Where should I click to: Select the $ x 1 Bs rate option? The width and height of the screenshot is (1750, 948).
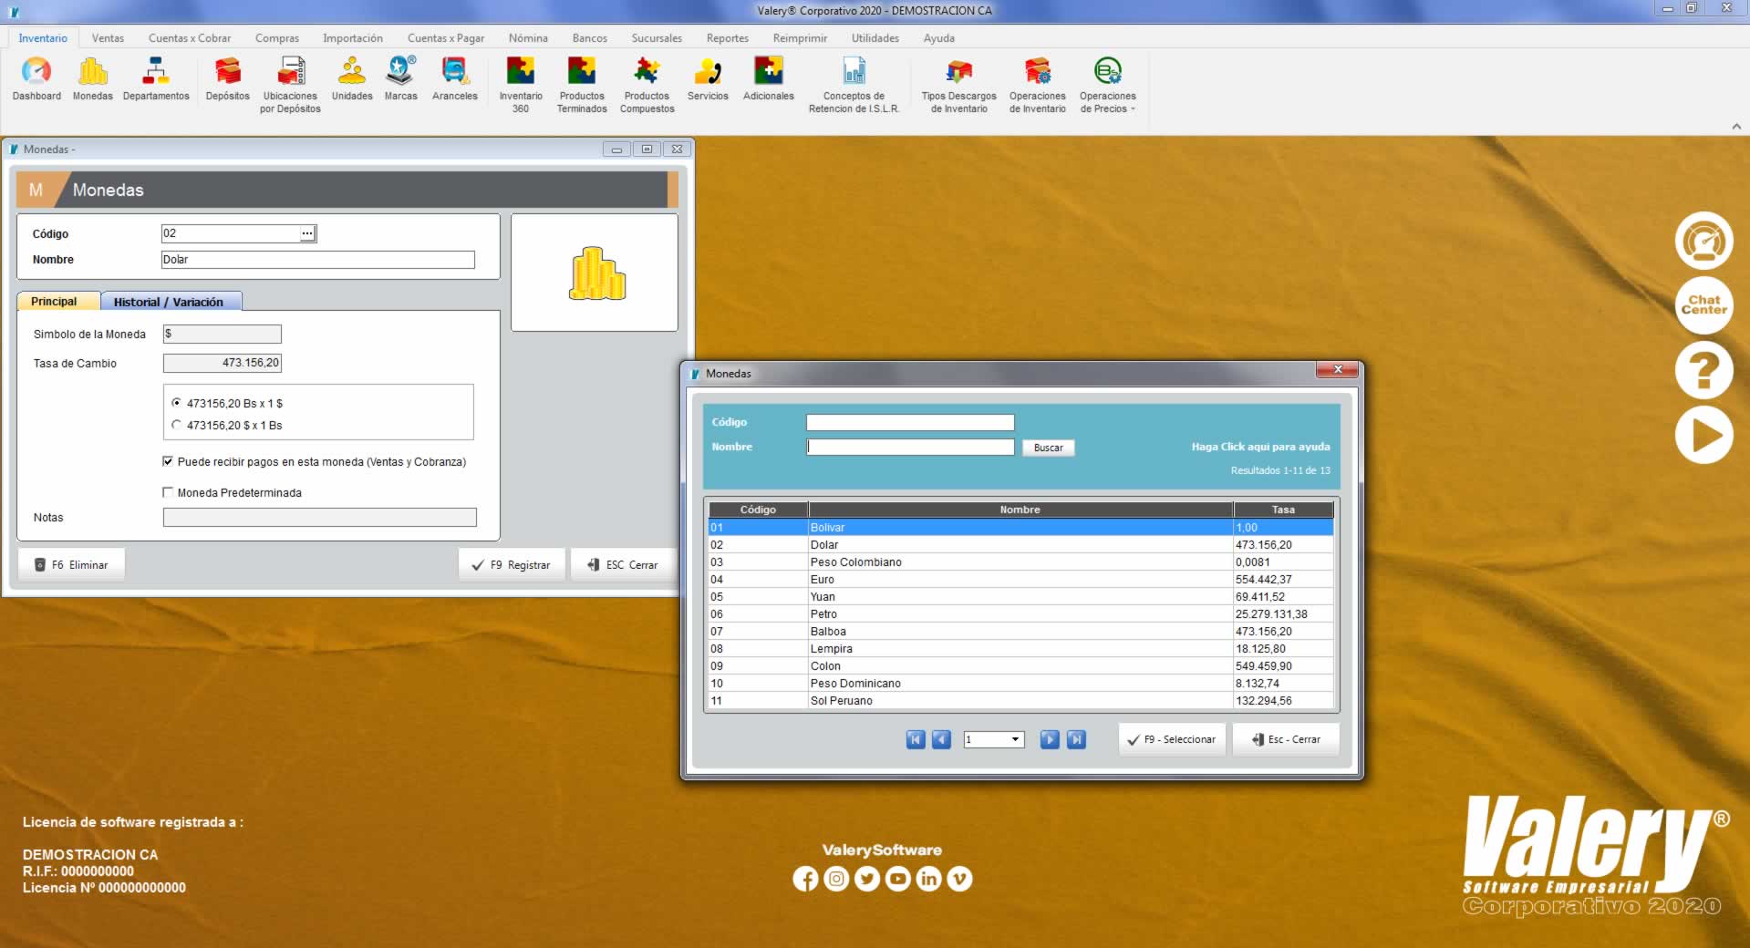click(x=176, y=425)
